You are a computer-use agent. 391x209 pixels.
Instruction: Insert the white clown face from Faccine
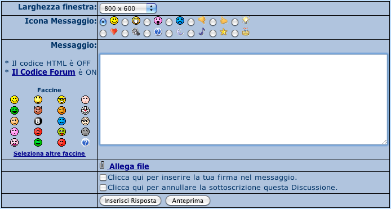[x=85, y=110]
